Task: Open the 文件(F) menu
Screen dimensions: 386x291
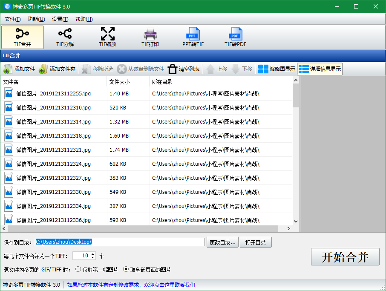Action: pos(12,19)
